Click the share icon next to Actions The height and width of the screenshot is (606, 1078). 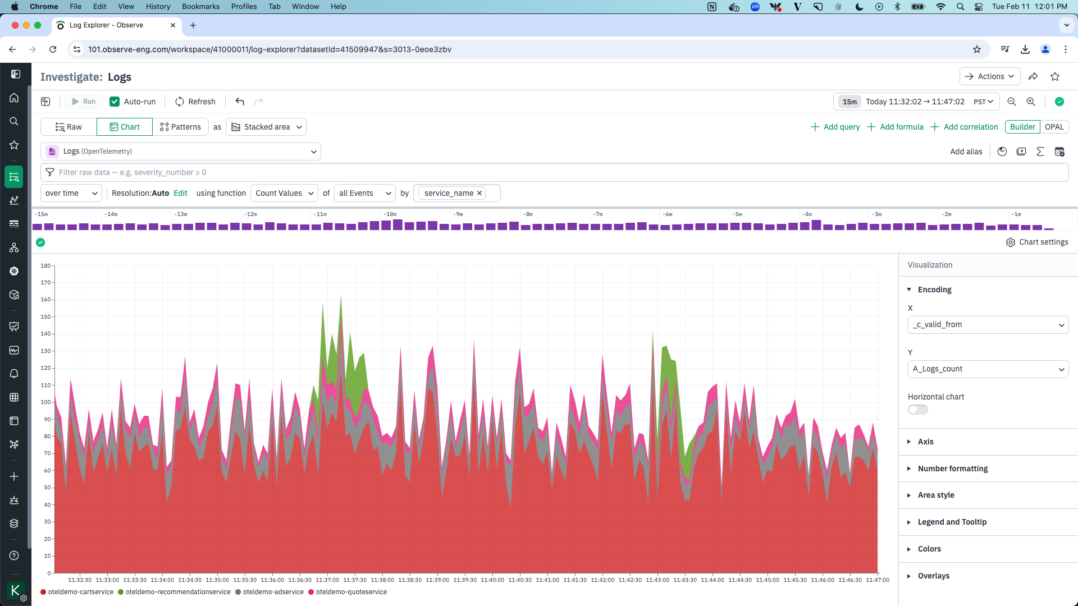click(x=1033, y=76)
